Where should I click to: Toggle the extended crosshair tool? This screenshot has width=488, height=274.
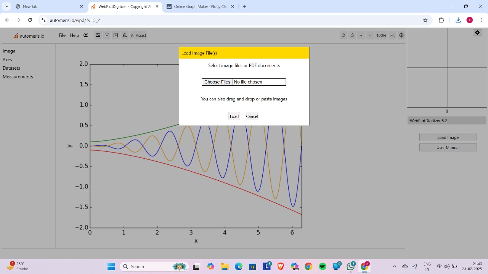pos(401,35)
